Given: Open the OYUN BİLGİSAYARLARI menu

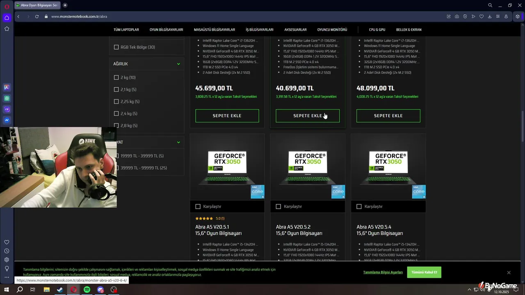Looking at the screenshot, I should pos(166,29).
